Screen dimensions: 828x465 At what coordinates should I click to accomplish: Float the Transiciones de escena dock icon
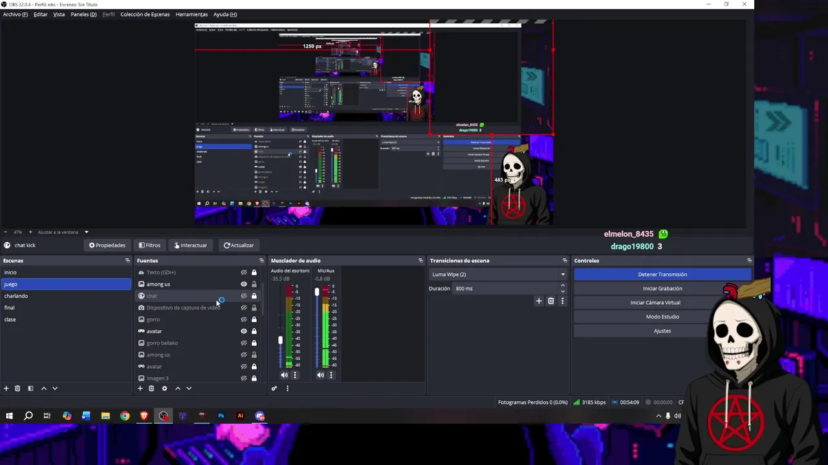coord(565,260)
